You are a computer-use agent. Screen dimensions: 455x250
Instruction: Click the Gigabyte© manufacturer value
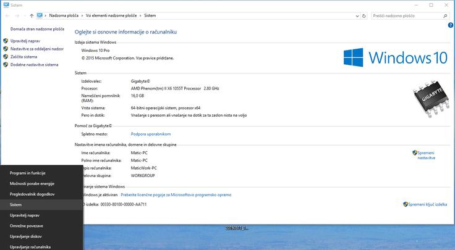(x=140, y=81)
